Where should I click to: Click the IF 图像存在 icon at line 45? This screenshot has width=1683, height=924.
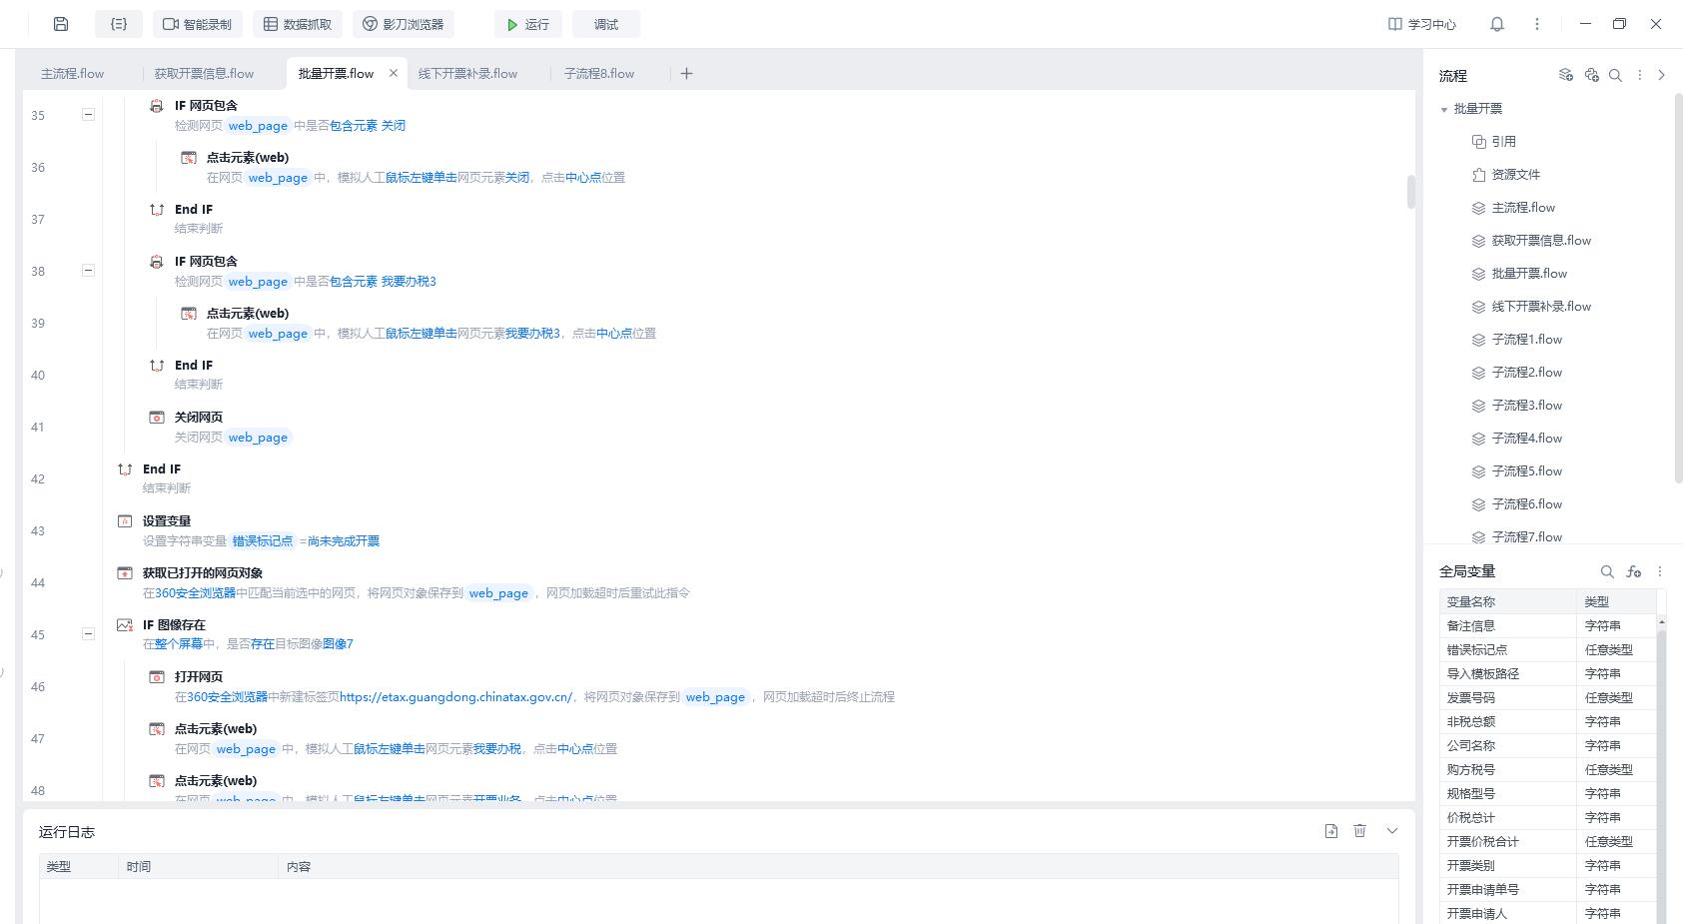click(x=125, y=624)
